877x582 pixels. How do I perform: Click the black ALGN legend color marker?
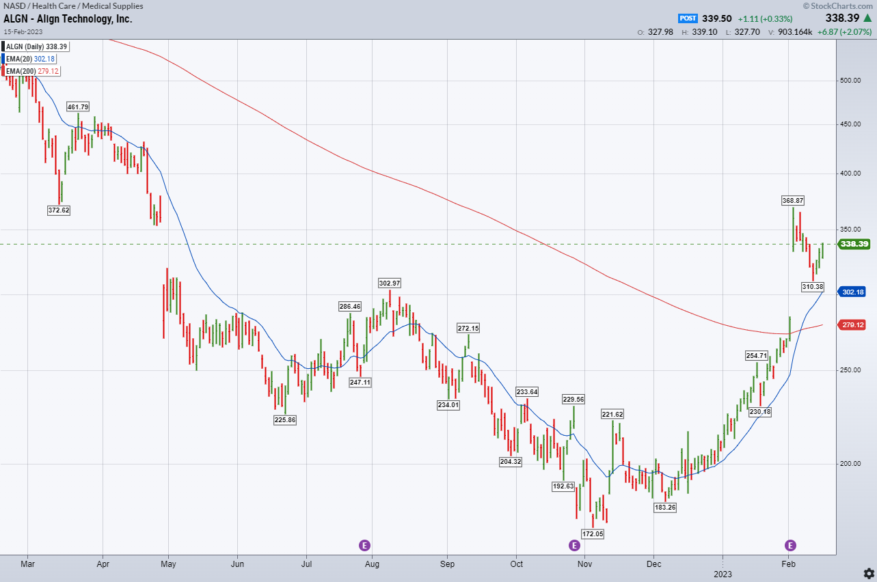3,46
